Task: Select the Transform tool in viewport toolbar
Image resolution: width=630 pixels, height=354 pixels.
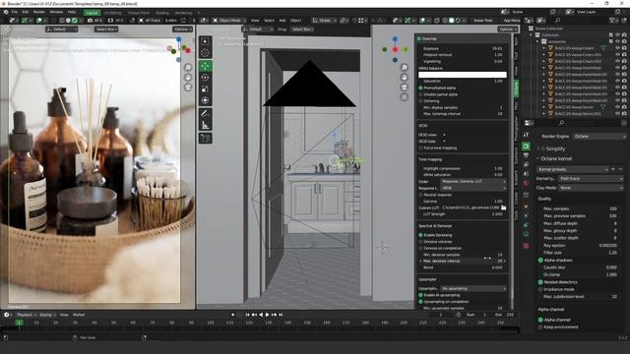Action: tap(206, 100)
